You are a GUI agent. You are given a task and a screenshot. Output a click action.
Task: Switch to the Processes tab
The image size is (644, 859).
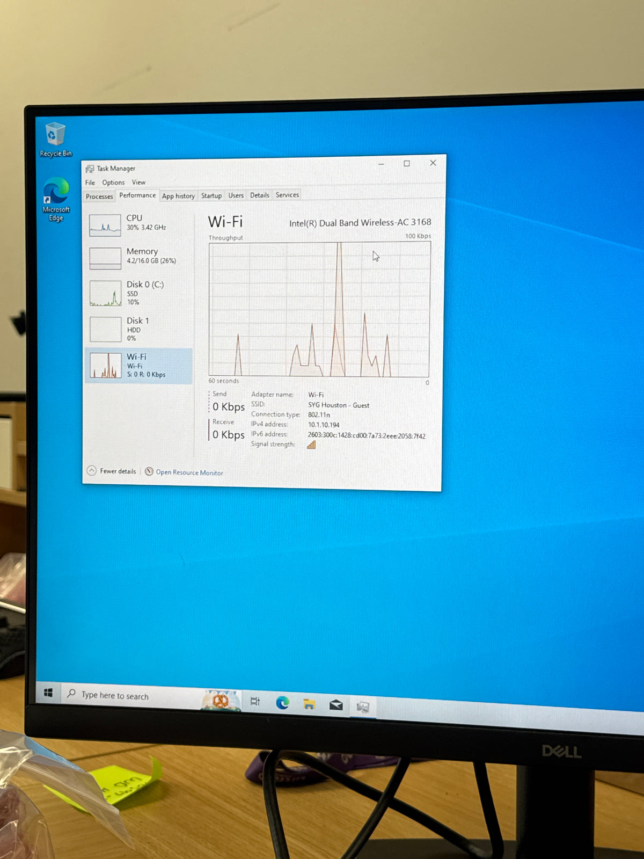pos(99,196)
